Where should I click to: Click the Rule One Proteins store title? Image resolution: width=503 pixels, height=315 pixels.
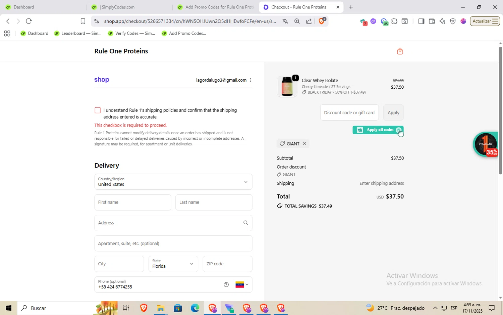pyautogui.click(x=121, y=51)
